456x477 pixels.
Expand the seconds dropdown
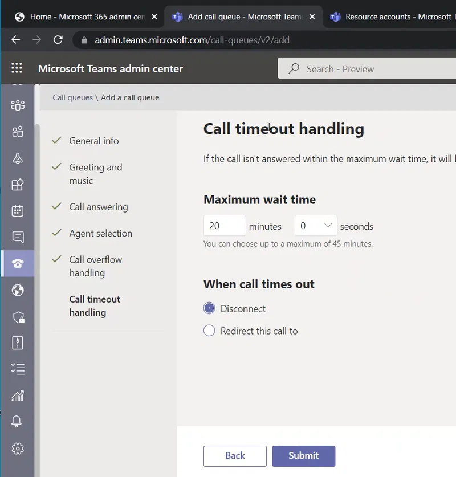316,226
